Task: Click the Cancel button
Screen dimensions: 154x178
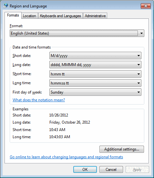Action: coord(111,170)
